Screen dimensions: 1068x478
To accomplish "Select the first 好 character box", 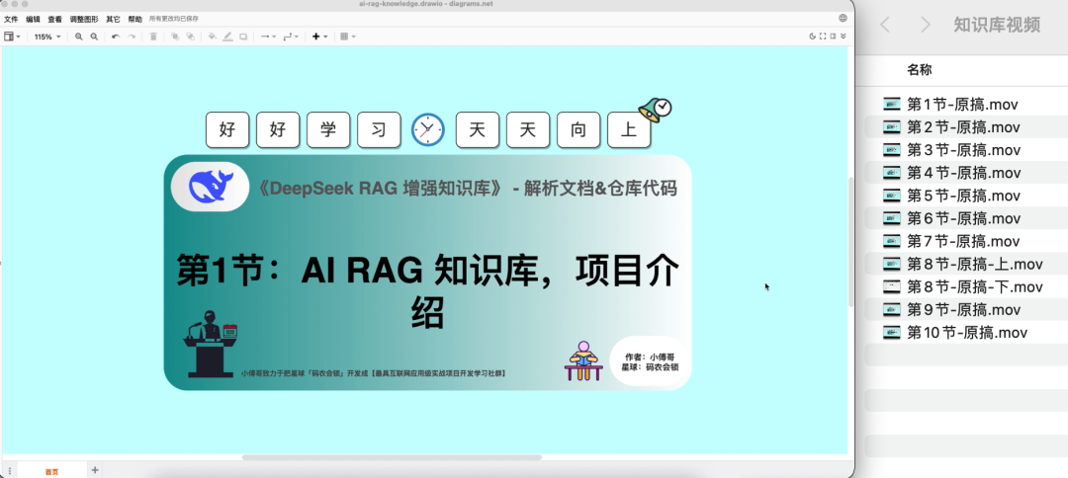I will (x=227, y=129).
